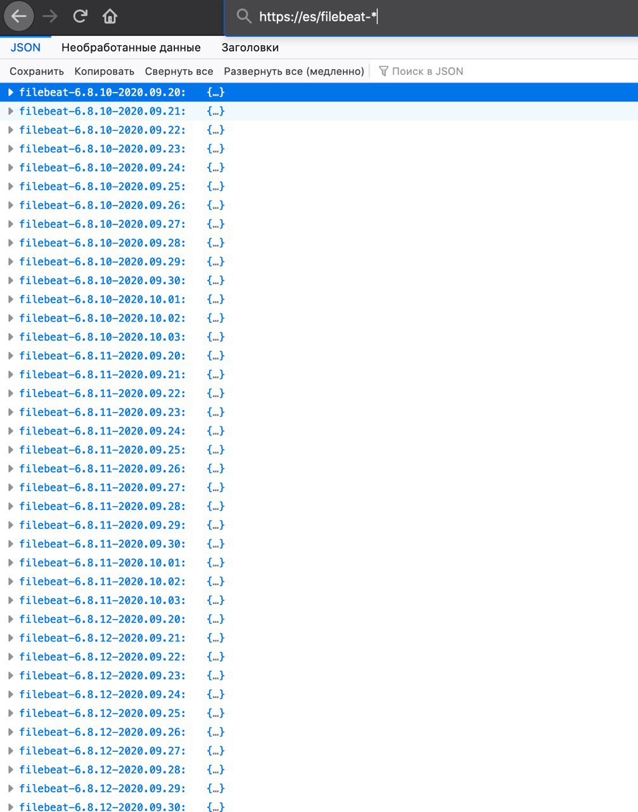The height and width of the screenshot is (812, 638).
Task: Select key filebeat-6.8.11-2020.10.02
Action: coord(103,582)
